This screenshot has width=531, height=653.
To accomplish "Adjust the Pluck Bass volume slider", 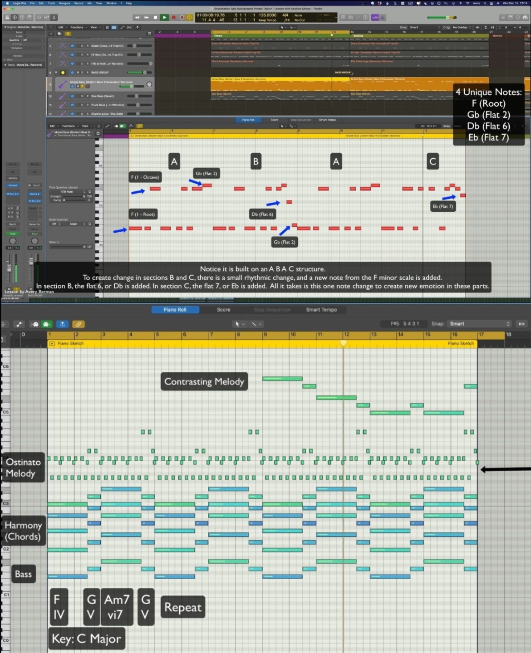I will point(139,105).
